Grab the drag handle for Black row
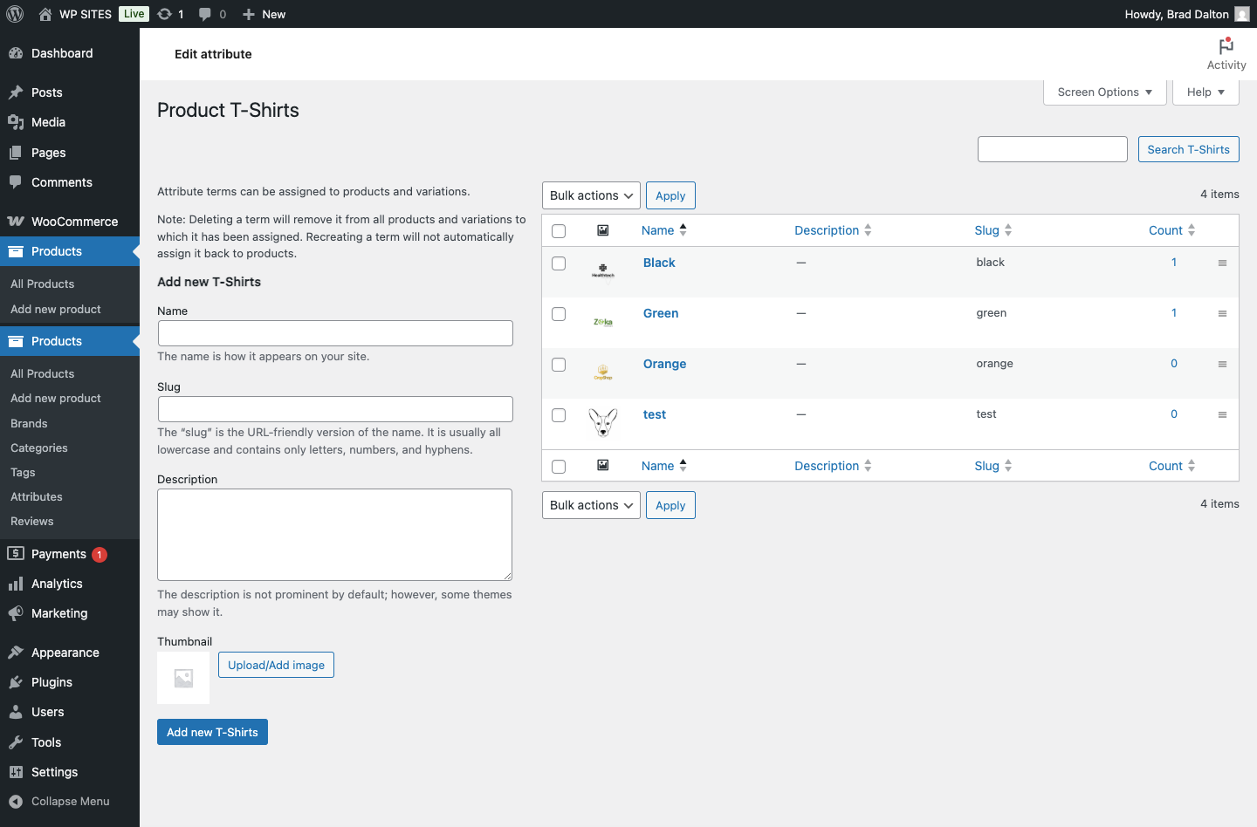Viewport: 1257px width, 827px height. 1222,263
